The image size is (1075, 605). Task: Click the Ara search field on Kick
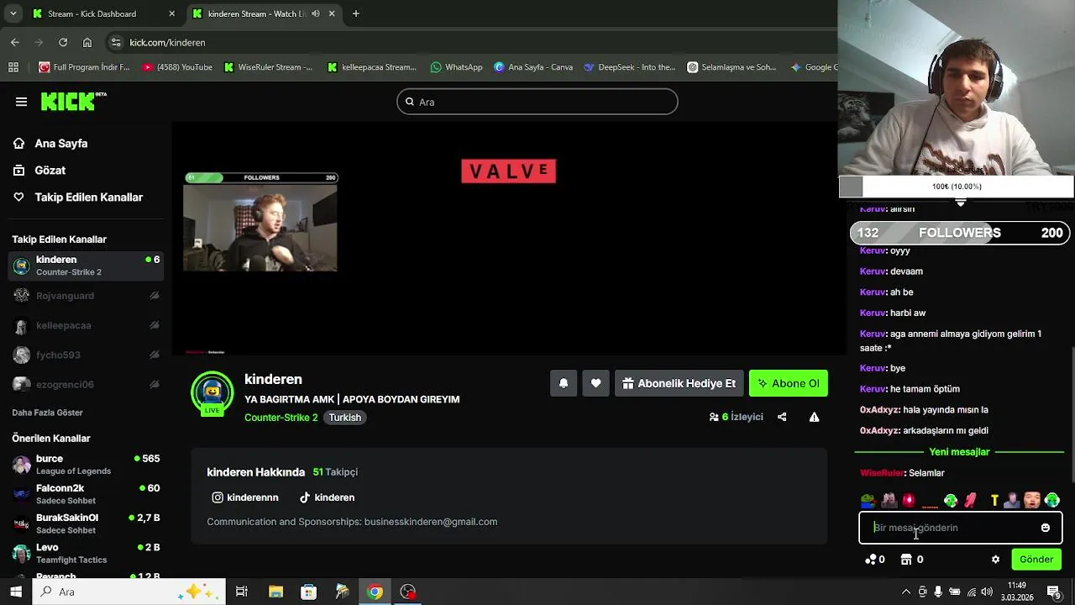click(x=537, y=102)
